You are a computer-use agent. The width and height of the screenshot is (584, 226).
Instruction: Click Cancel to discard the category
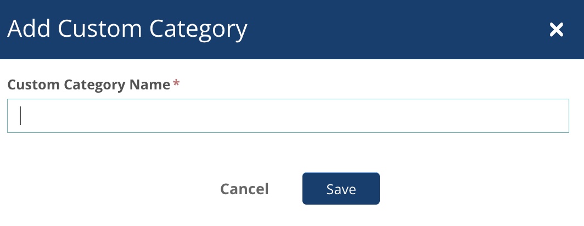point(244,189)
